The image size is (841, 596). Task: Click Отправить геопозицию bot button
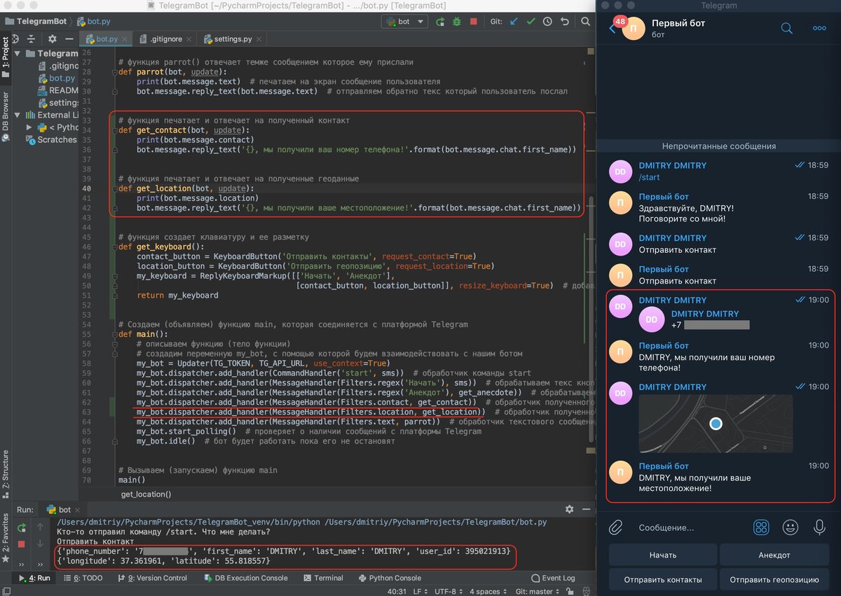(x=774, y=580)
